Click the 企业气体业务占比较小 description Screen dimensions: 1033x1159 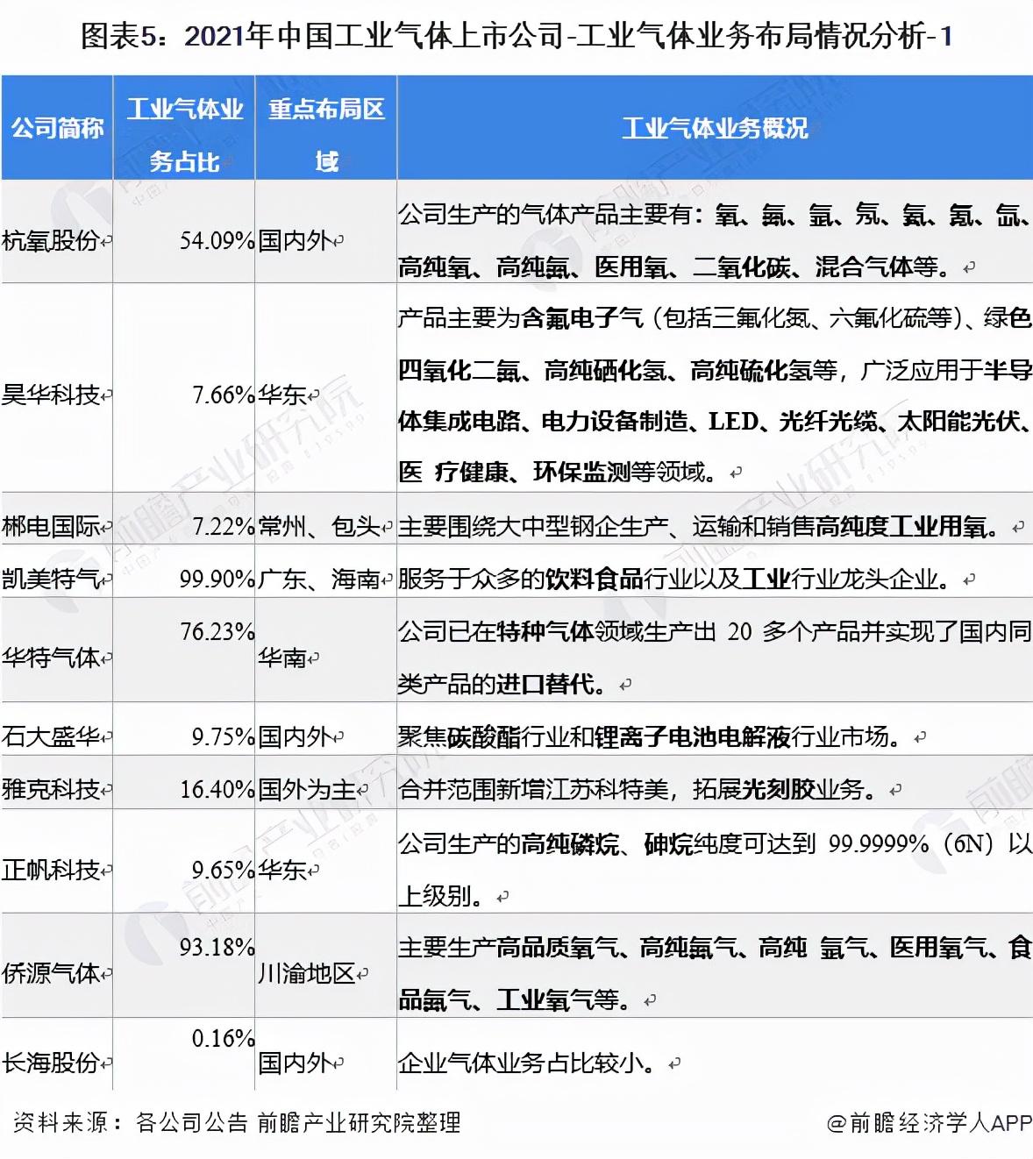[527, 1063]
